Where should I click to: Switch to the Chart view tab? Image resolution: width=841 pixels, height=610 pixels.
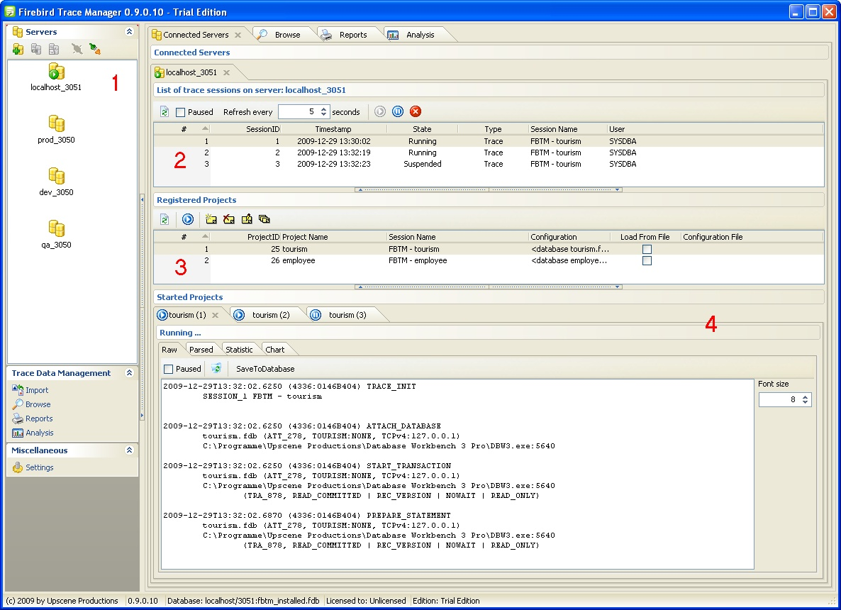[x=274, y=349]
